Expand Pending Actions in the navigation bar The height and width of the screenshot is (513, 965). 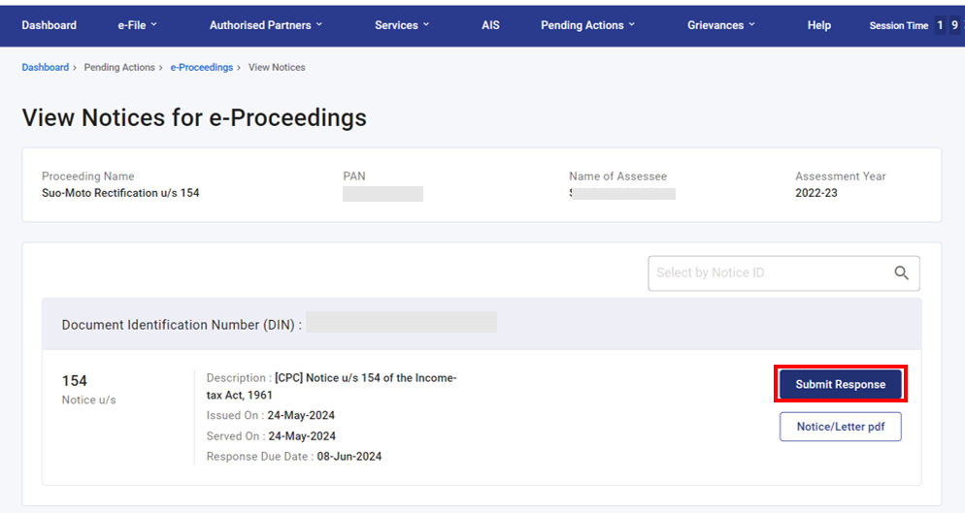point(588,25)
